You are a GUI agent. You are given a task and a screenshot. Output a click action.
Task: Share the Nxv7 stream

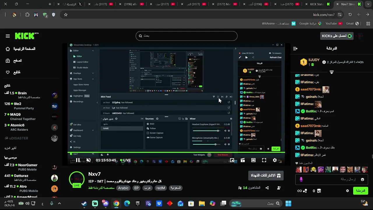(x=267, y=188)
